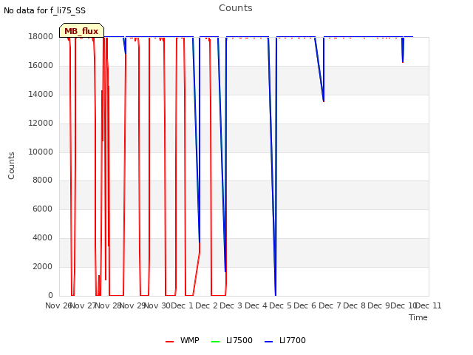Click the Dec 8 x-axis date label
This screenshot has height=355, width=473.
pyautogui.click(x=355, y=305)
